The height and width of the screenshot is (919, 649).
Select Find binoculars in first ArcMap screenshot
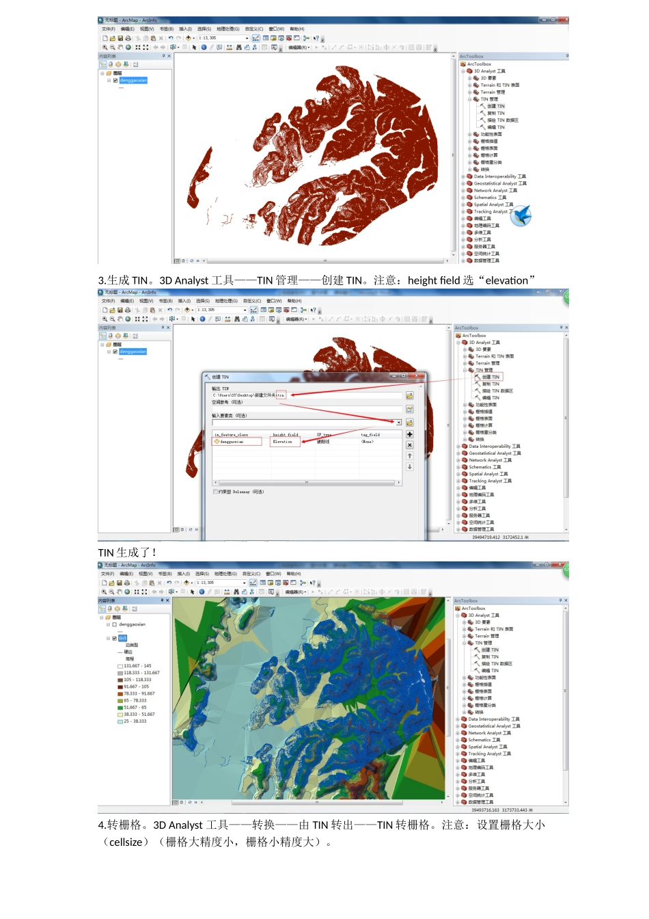(238, 47)
